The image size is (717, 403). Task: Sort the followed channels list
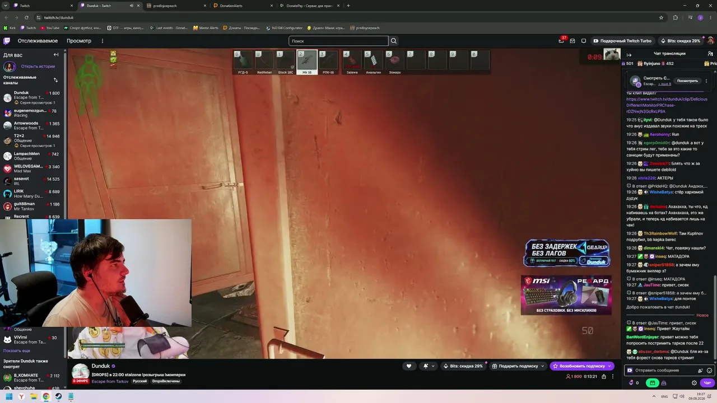[55, 79]
